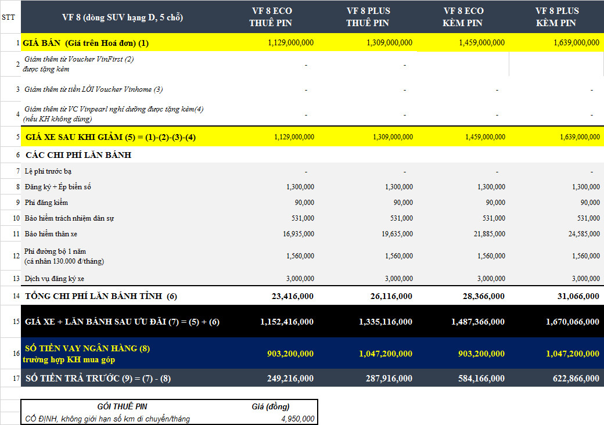The height and width of the screenshot is (425, 604).
Task: Select the GIÁ XE SAU KHI GIẢM label
Action: pyautogui.click(x=118, y=137)
